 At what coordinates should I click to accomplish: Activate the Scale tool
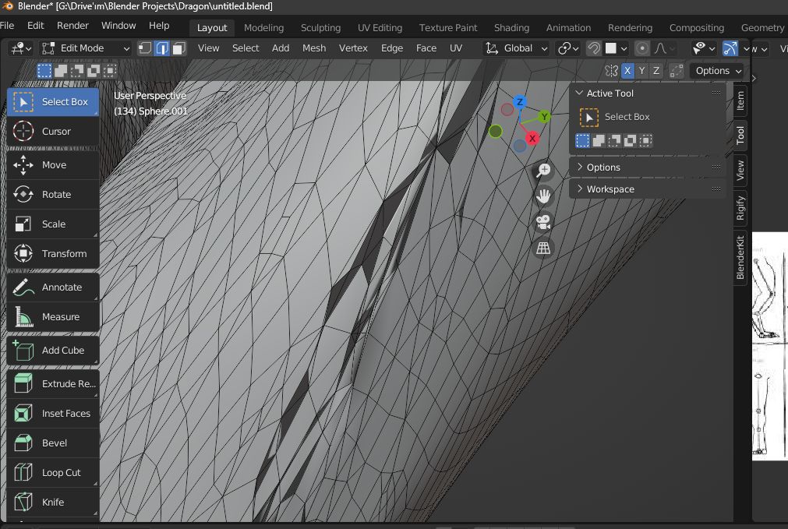click(x=53, y=224)
